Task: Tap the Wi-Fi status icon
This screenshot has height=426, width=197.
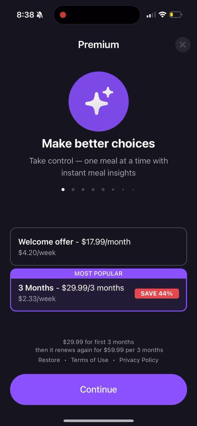Action: pos(163,14)
